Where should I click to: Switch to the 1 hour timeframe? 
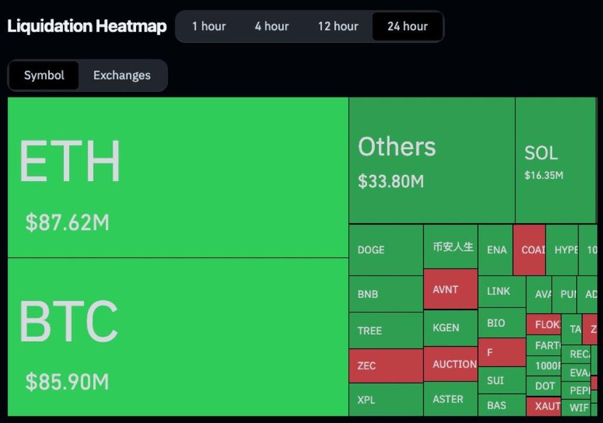tap(209, 26)
